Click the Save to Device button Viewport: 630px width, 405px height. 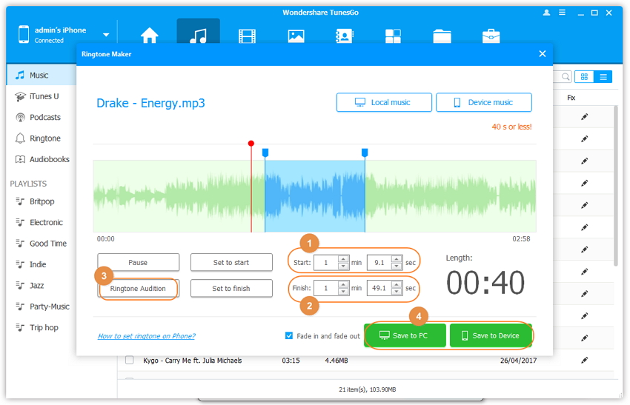[490, 335]
